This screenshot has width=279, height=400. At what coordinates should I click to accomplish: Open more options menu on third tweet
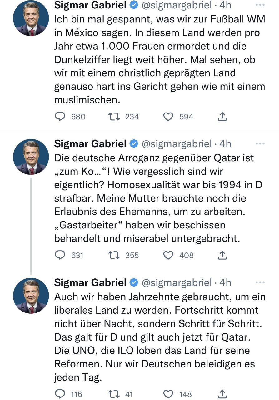pyautogui.click(x=260, y=282)
